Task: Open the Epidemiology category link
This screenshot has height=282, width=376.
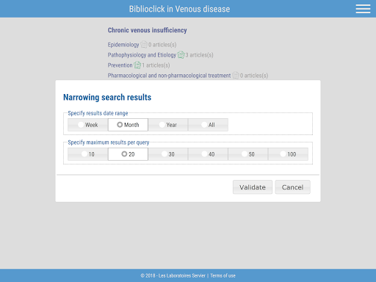Action: click(123, 45)
